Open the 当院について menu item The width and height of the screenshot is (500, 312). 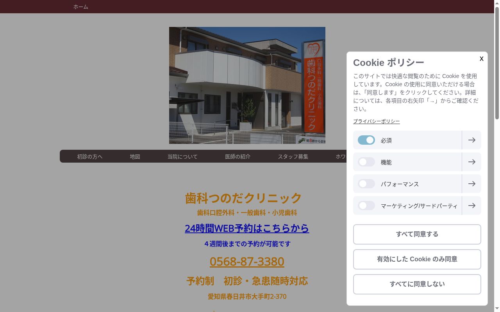182,156
